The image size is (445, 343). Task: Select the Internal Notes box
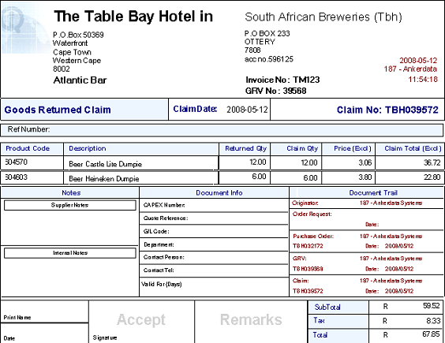coord(69,253)
